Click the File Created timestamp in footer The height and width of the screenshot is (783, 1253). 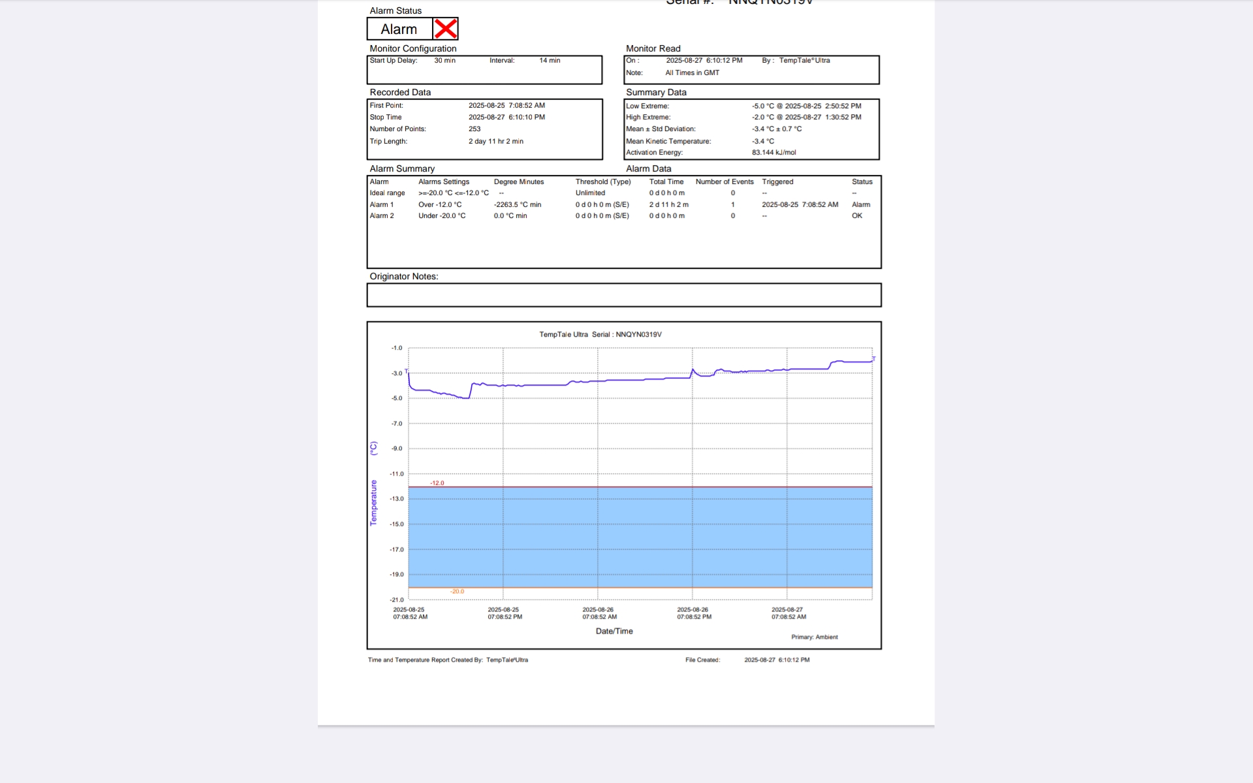click(776, 660)
